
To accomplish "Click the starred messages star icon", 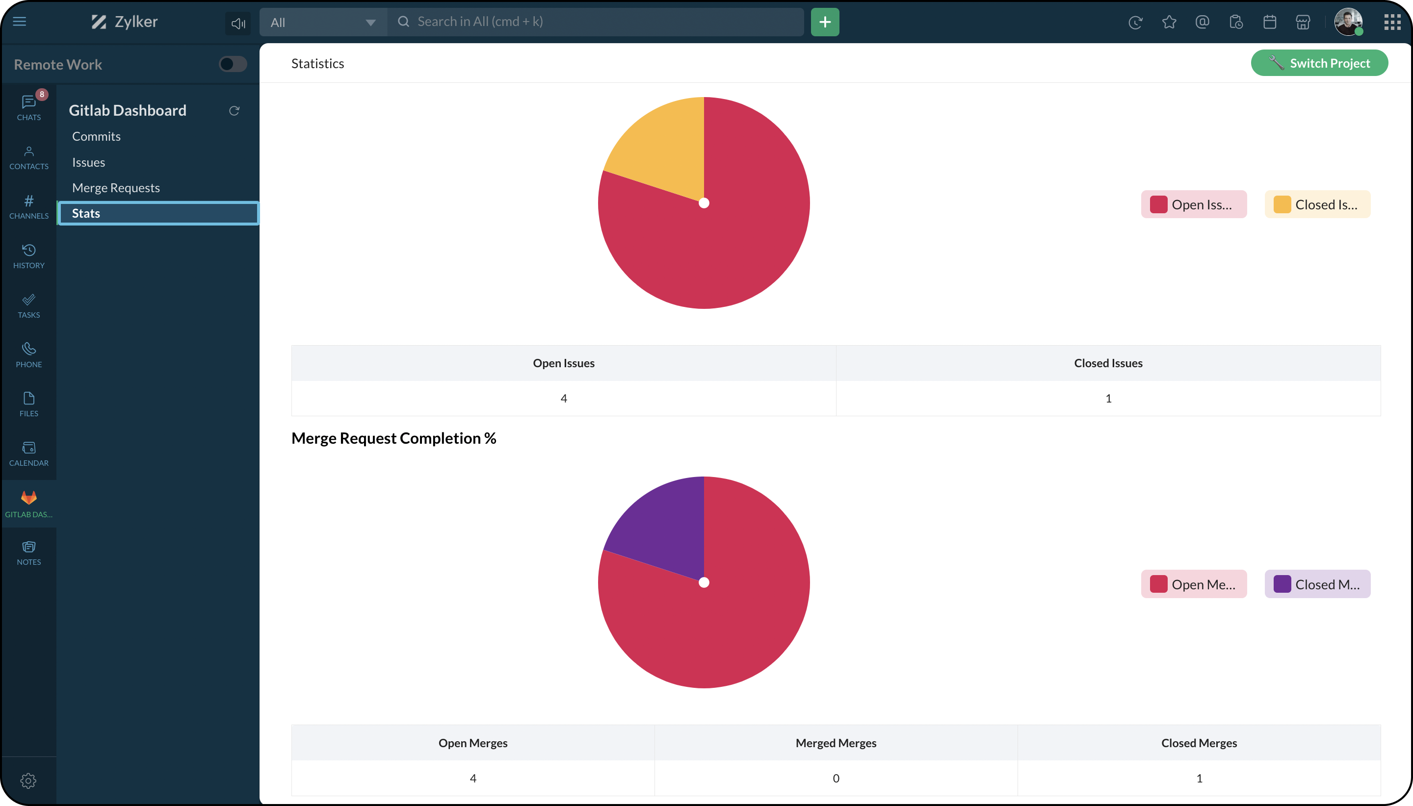I will tap(1169, 22).
